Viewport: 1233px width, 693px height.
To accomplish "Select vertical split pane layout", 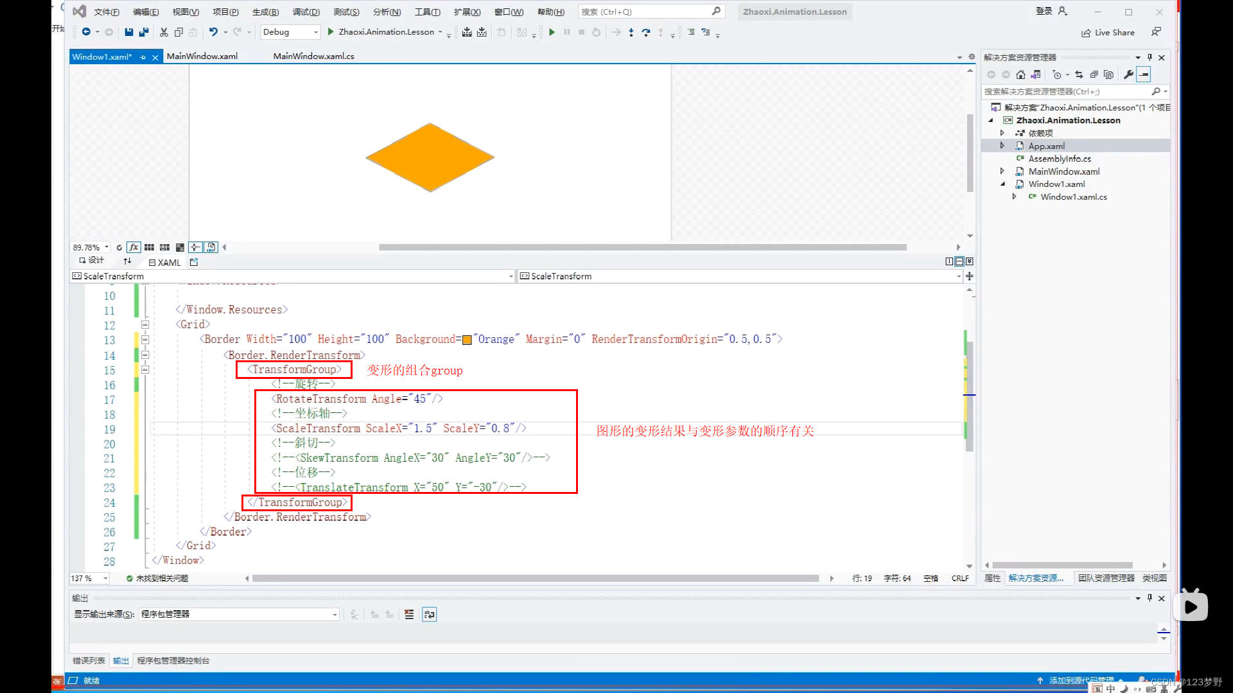I will [949, 261].
